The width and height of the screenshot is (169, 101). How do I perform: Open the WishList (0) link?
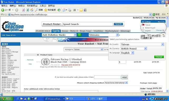[x=149, y=18]
